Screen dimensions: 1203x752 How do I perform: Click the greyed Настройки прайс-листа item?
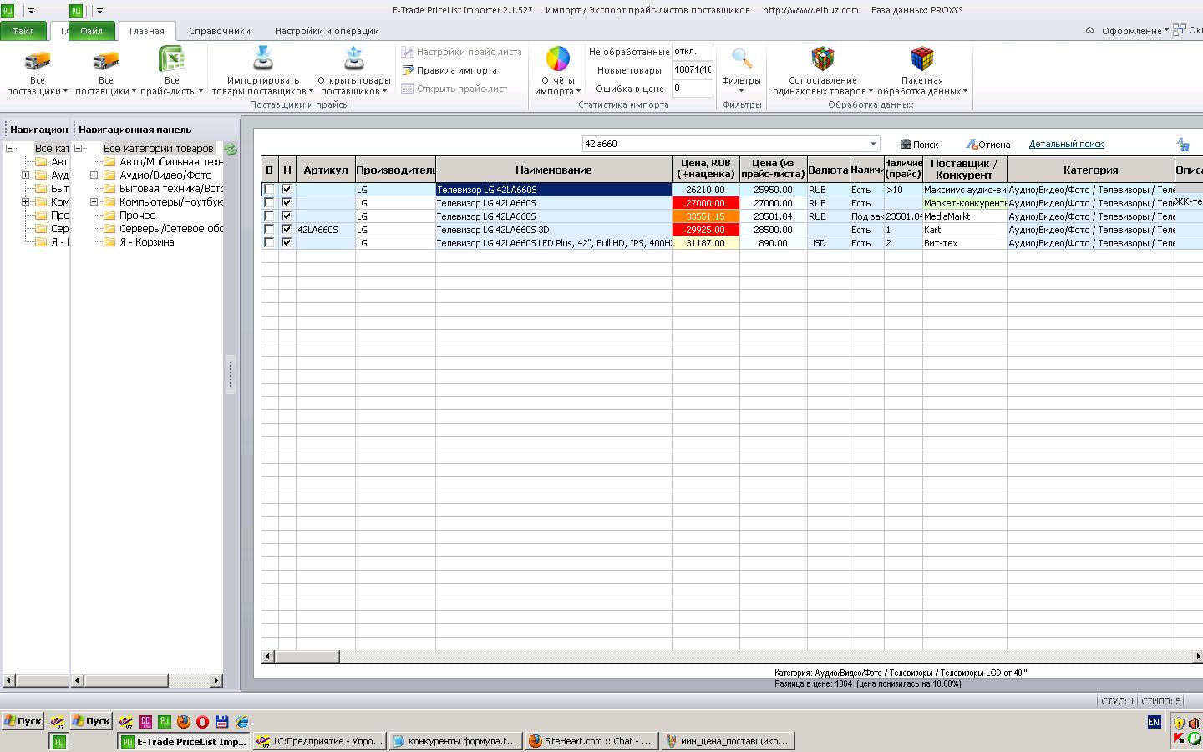[461, 52]
